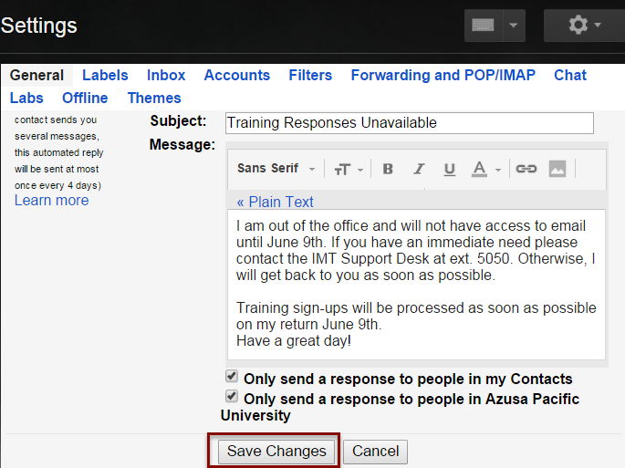This screenshot has height=468, width=625.
Task: Click the Save Changes button
Action: pos(276,452)
